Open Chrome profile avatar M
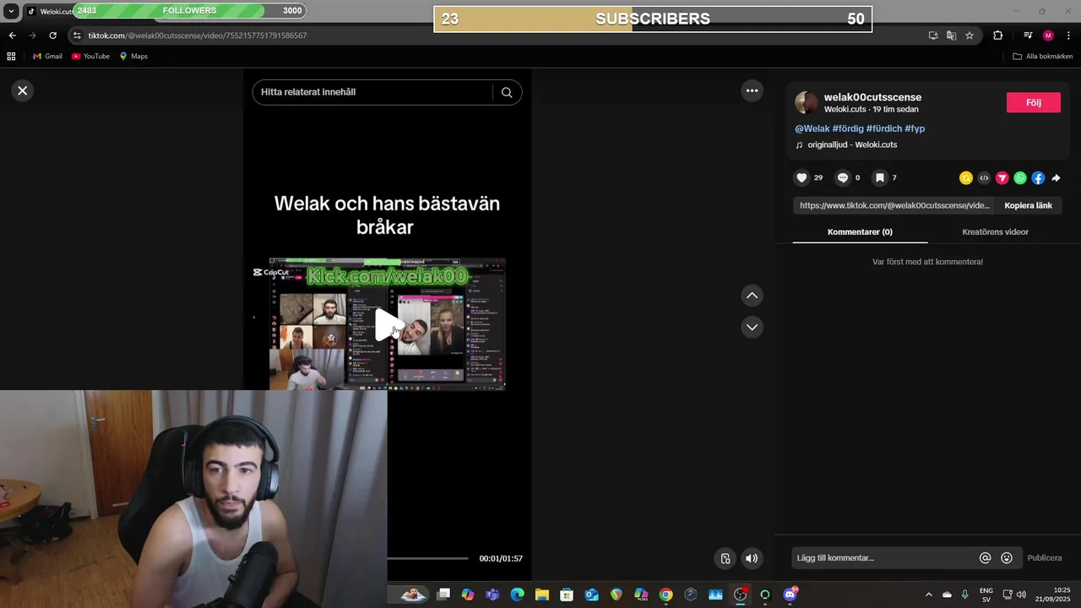1081x608 pixels. point(1048,35)
